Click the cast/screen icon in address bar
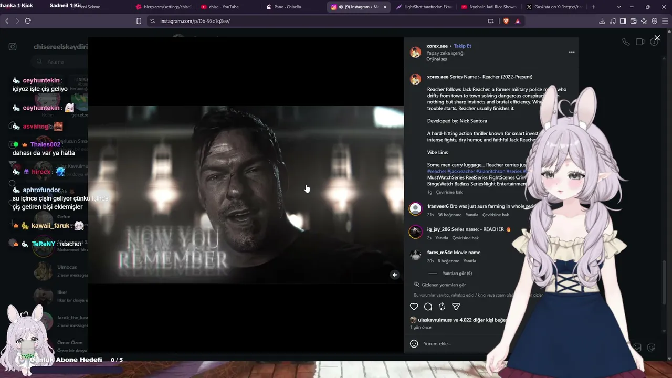 (491, 21)
